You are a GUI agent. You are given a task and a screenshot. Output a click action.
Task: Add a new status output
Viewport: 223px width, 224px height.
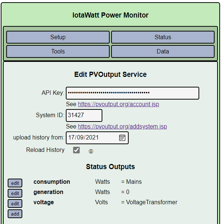15,214
